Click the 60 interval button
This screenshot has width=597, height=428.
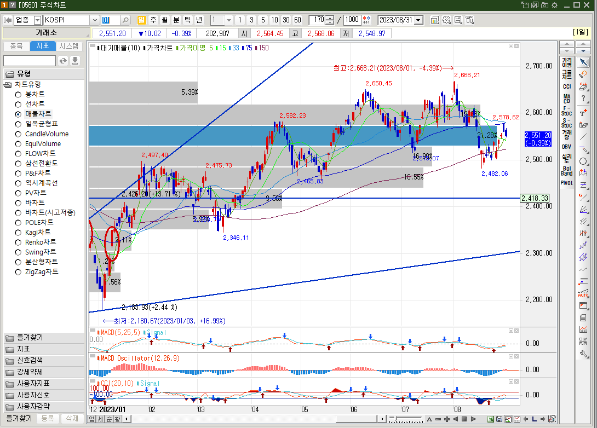(x=297, y=20)
